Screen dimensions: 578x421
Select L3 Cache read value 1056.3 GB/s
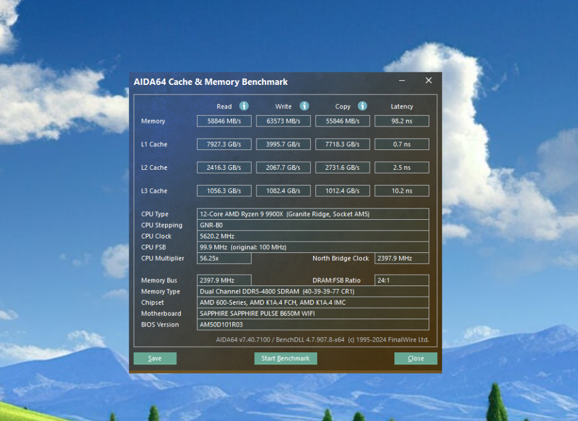coord(224,190)
